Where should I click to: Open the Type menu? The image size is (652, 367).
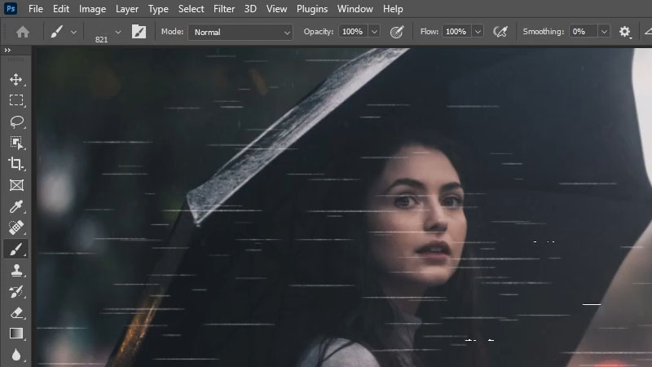pyautogui.click(x=158, y=9)
